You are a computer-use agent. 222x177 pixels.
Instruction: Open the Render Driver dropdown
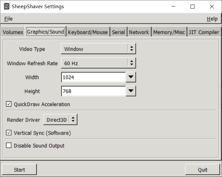(60, 120)
